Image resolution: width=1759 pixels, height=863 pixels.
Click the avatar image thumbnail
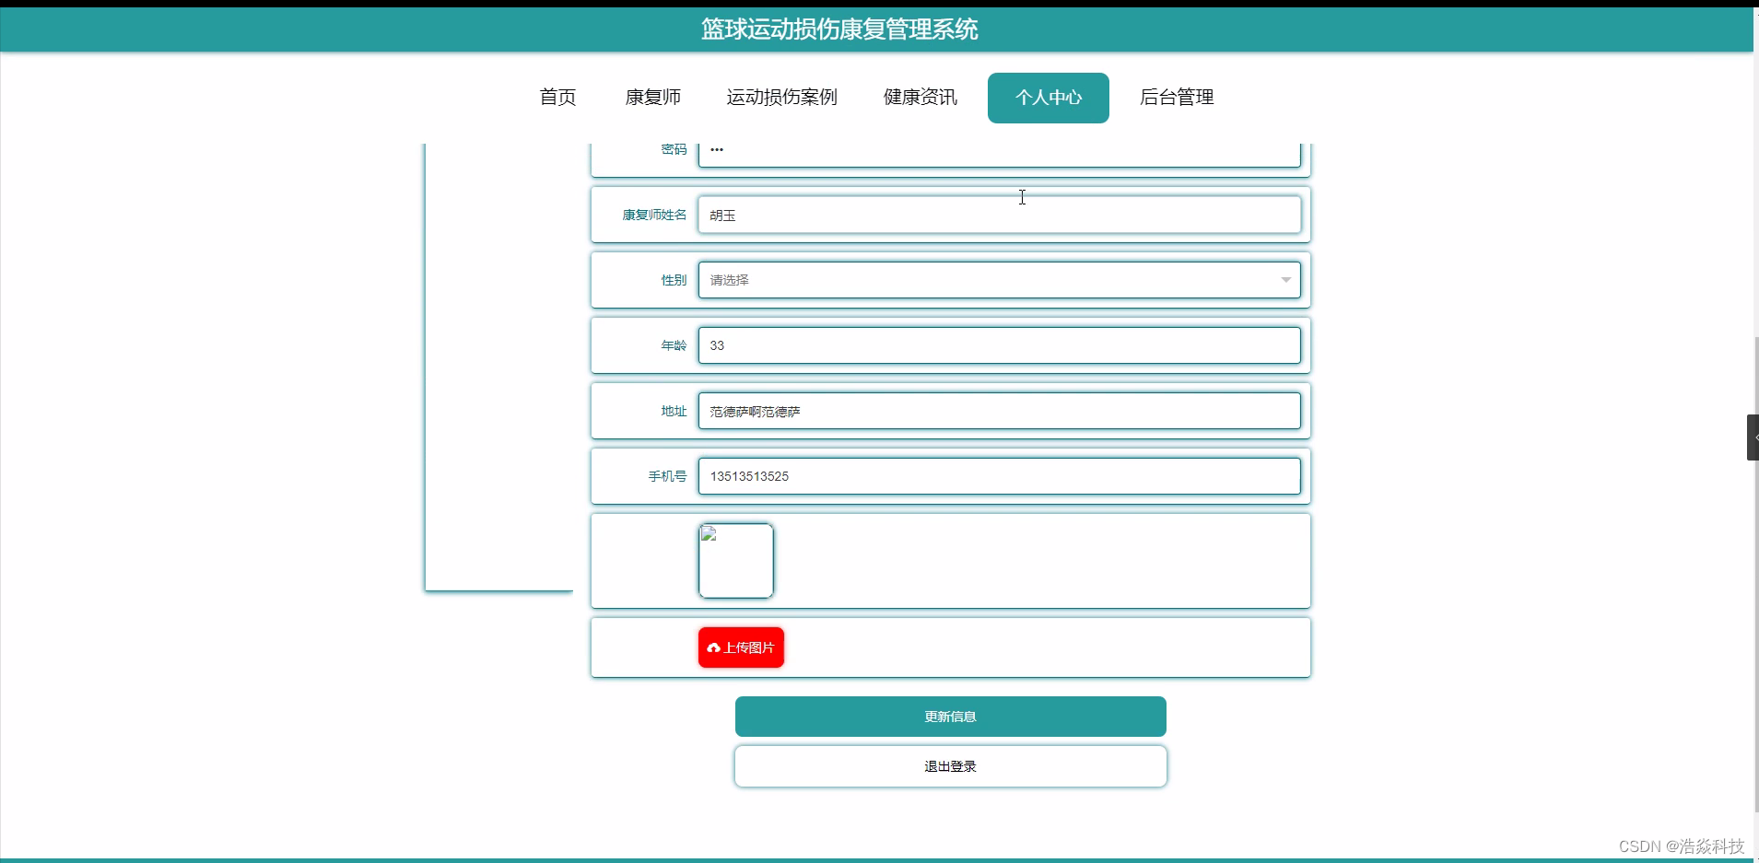coord(736,561)
